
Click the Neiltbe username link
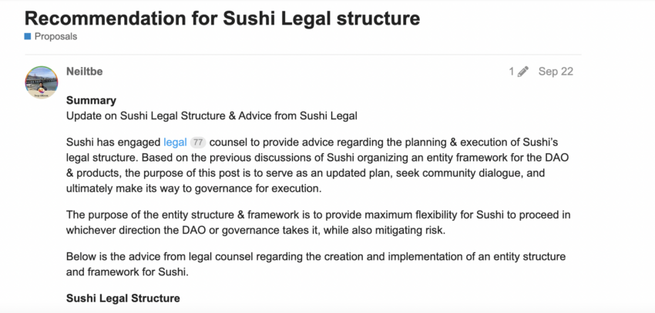point(85,72)
